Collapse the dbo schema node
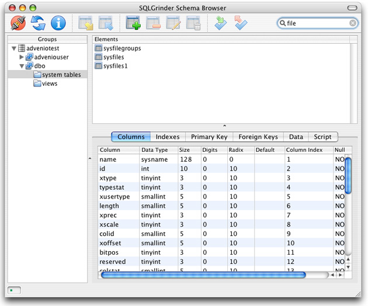Screen dimensions: 368x306 click(22, 66)
